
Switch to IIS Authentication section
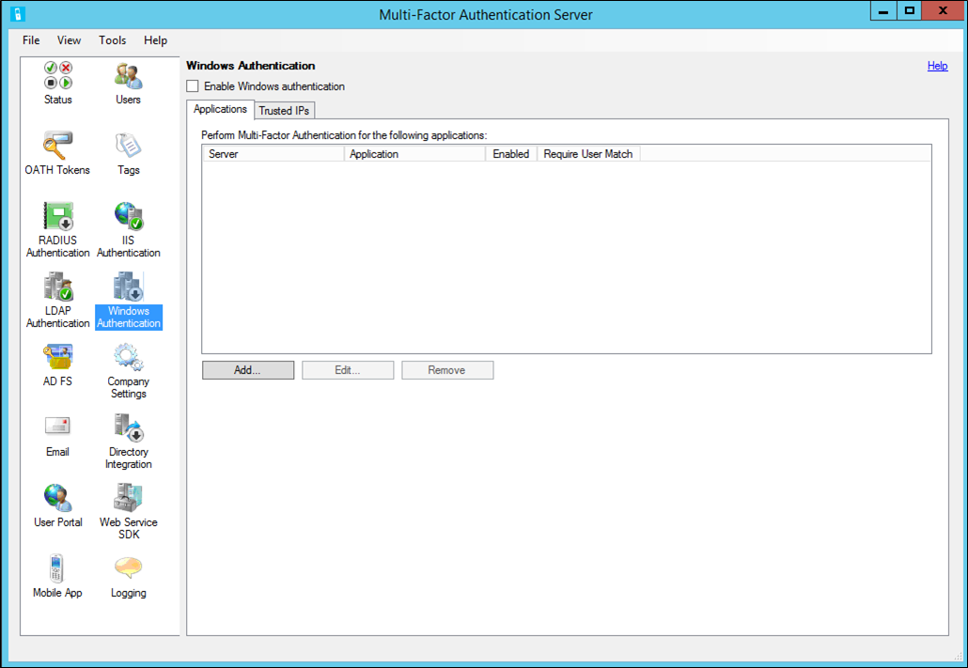(128, 218)
